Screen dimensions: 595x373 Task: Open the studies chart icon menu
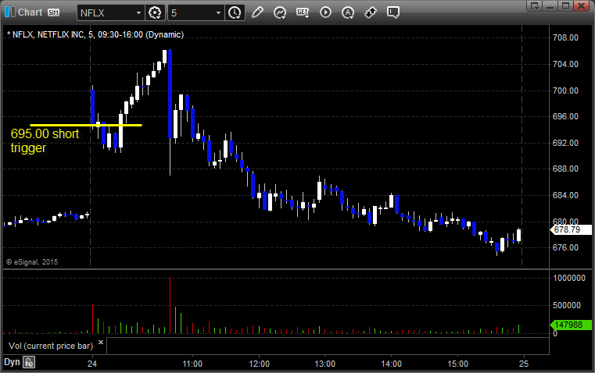click(x=280, y=12)
